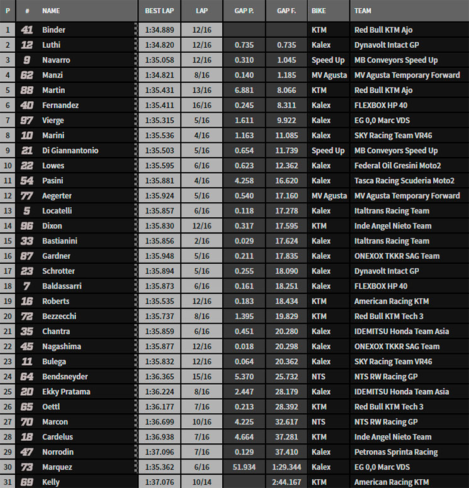Click Kelly's lap cell 10/14
469x488 pixels.
coord(201,482)
